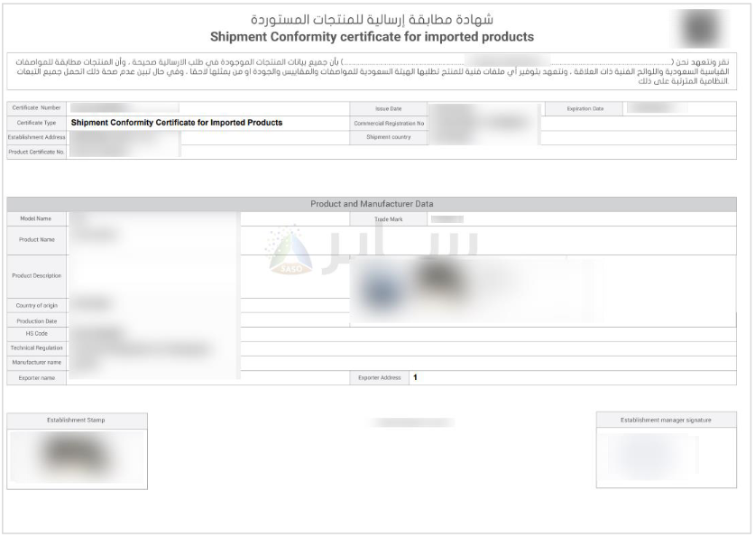Select the 'Certificate Number' label cell

click(x=37, y=108)
